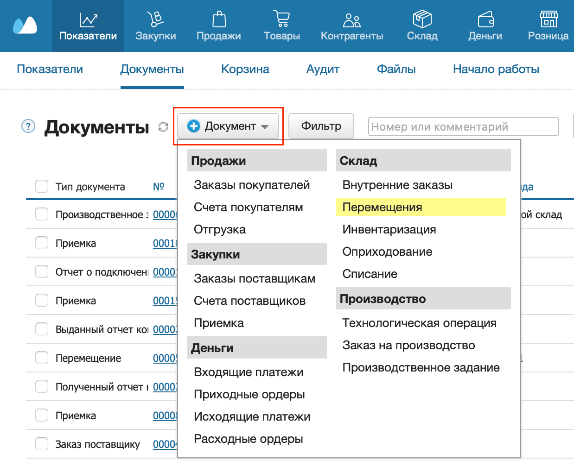
Task: Open the help question mark icon
Action: pyautogui.click(x=28, y=126)
